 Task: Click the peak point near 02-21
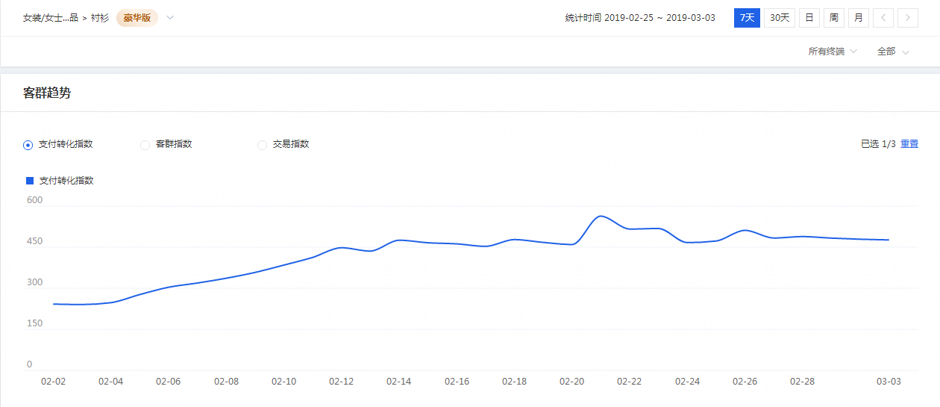tap(601, 216)
